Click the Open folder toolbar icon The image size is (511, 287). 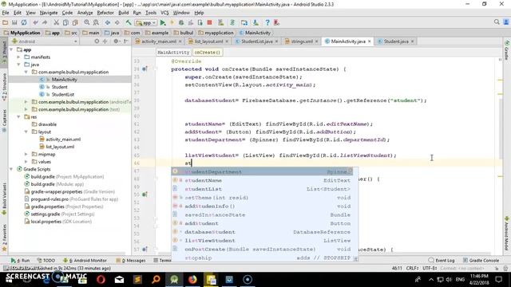pyautogui.click(x=5, y=22)
